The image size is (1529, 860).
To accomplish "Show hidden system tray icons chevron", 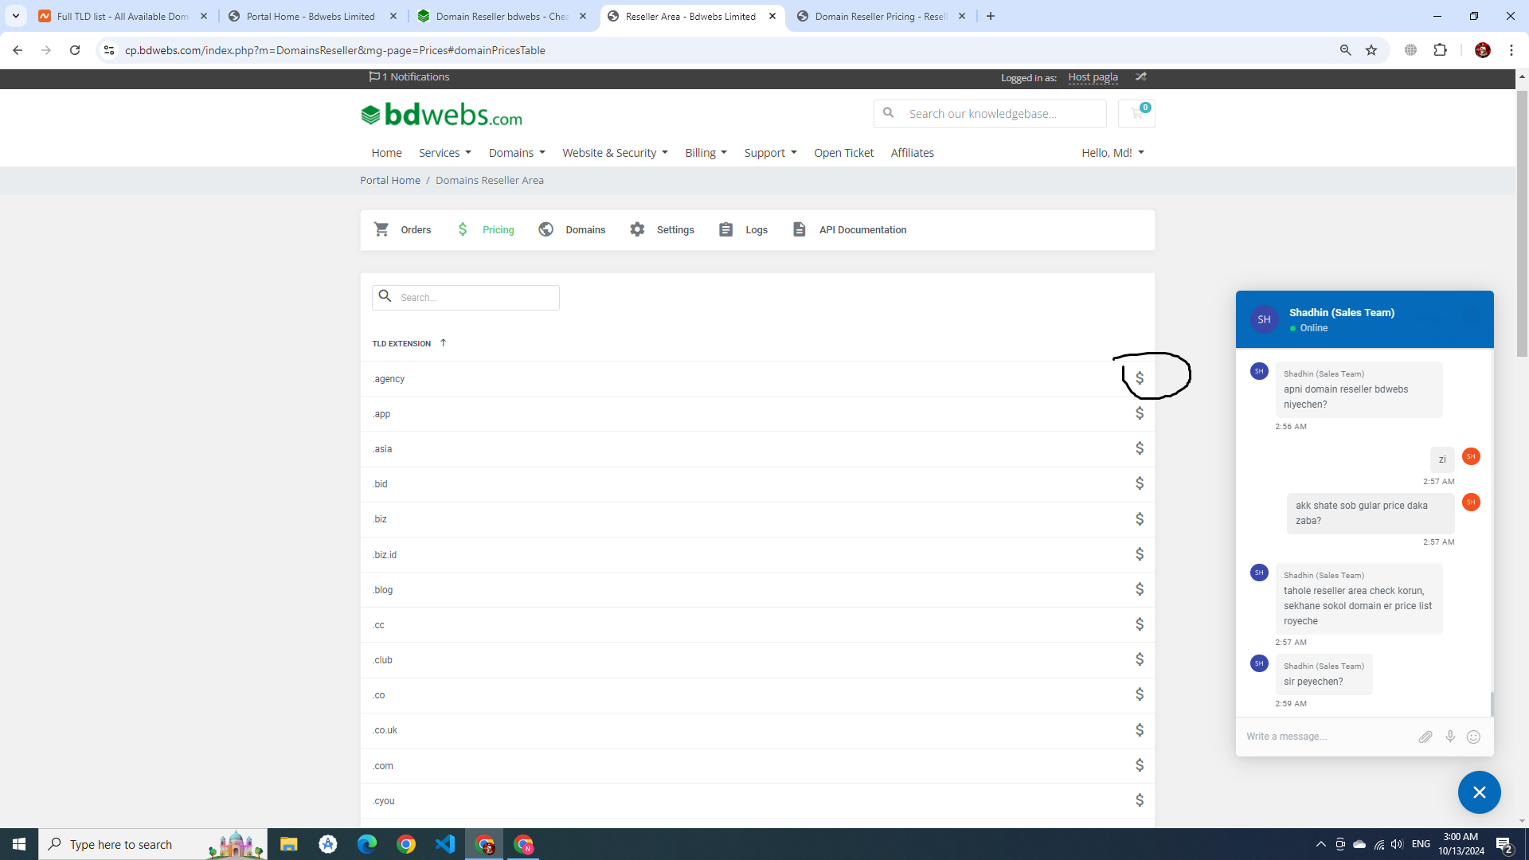I will click(x=1321, y=844).
